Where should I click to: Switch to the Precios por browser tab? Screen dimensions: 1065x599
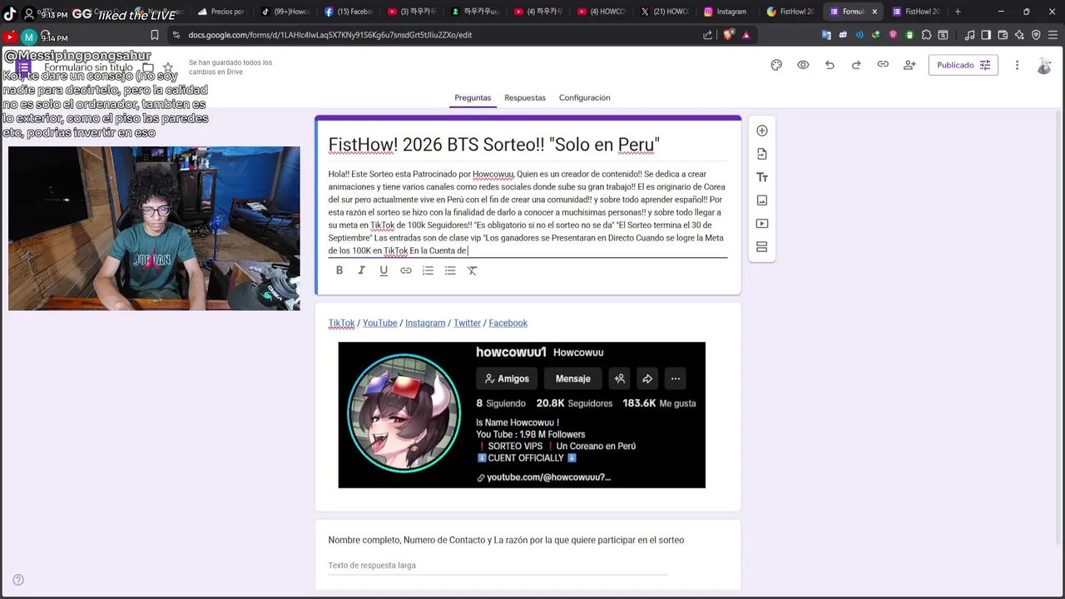tap(221, 12)
